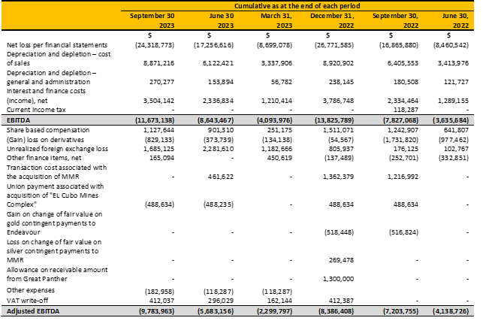Click EBITDA value (11,673,138)

(x=155, y=120)
